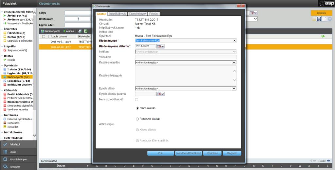Select Rendszer-Kliens aláírás radio button
Screen dimensions: 335x170
[x=137, y=141]
